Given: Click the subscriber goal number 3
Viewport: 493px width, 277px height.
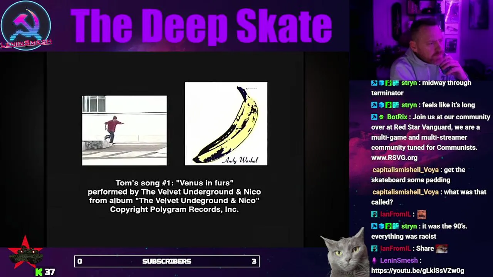Looking at the screenshot, I should pyautogui.click(x=254, y=261).
